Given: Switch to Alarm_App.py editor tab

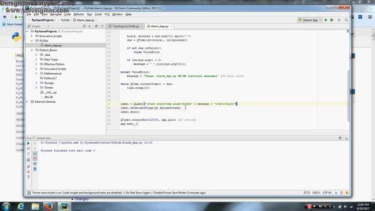Looking at the screenshot, I should point(159,26).
